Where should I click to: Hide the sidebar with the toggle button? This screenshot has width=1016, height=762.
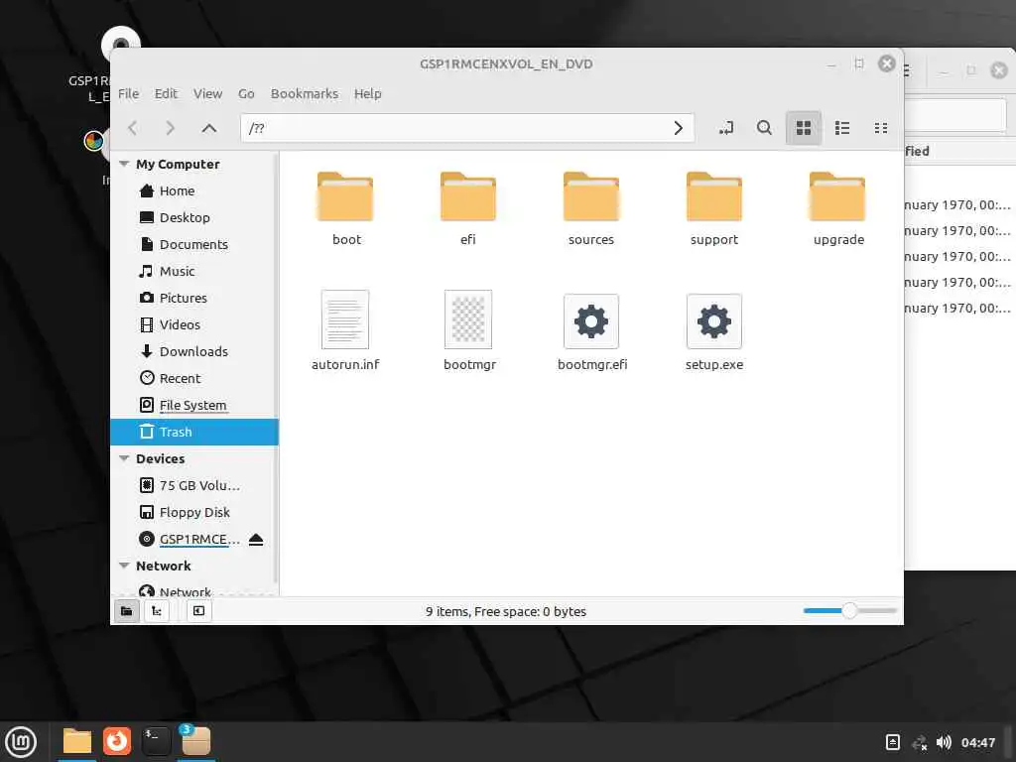coord(198,610)
